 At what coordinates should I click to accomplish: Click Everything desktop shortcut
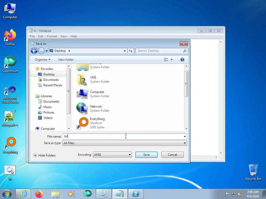[10, 145]
